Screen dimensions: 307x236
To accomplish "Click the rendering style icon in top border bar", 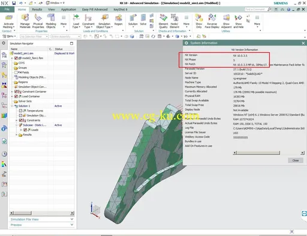I will [x=177, y=37].
